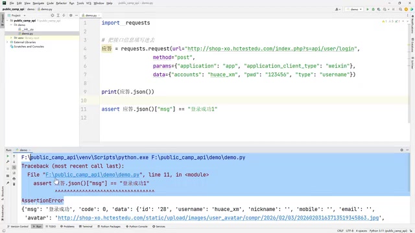Viewport: 415px width, 233px height.
Task: Click wrench icon in Run panel
Action: pos(8,162)
